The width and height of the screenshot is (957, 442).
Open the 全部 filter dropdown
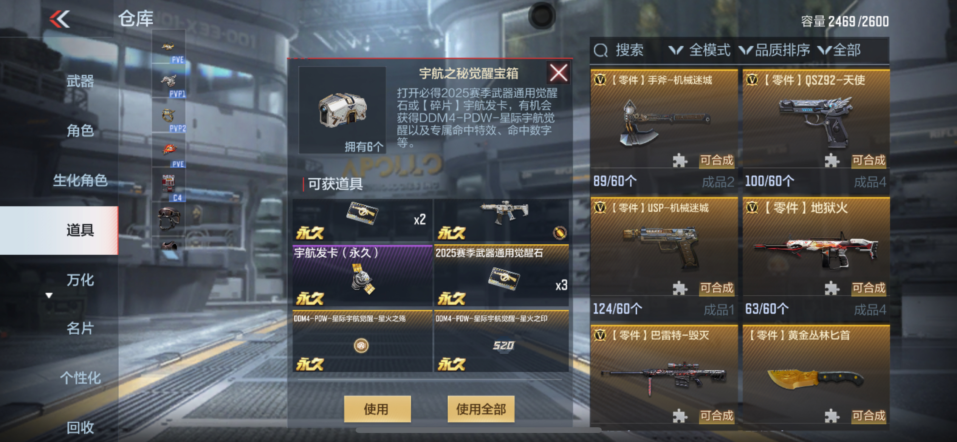839,50
